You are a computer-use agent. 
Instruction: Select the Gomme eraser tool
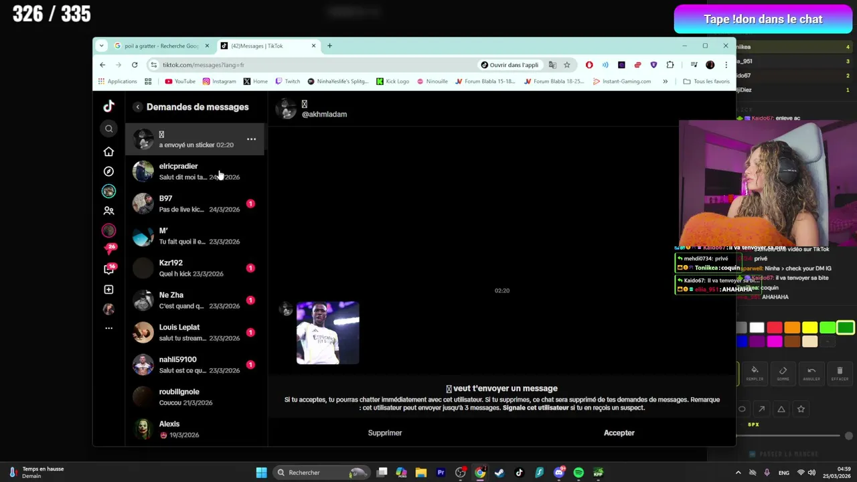coord(783,373)
